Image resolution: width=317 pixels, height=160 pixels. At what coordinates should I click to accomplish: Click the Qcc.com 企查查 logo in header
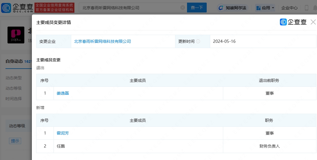[x=17, y=8]
